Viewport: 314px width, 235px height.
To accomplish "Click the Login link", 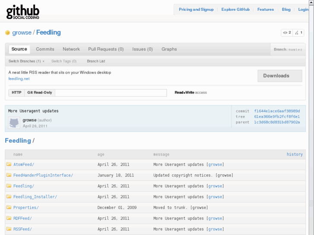I will (x=303, y=9).
